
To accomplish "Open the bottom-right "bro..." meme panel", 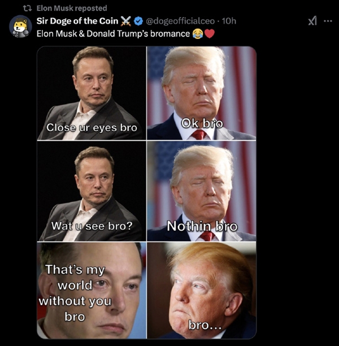I will click(201, 289).
